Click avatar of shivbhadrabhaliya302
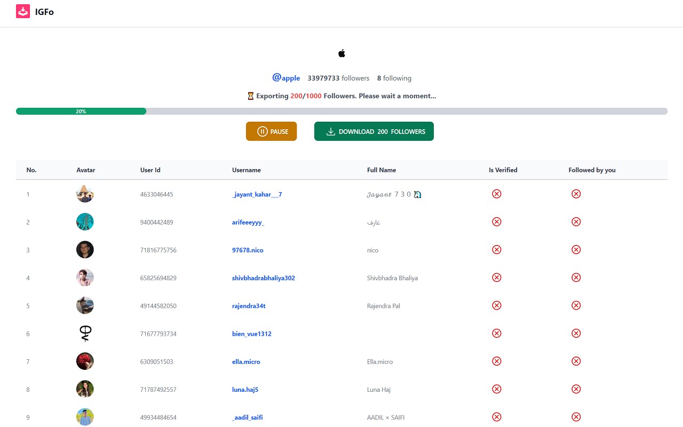 tap(85, 278)
